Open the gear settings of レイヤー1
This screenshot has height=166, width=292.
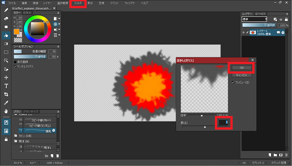tap(283, 32)
